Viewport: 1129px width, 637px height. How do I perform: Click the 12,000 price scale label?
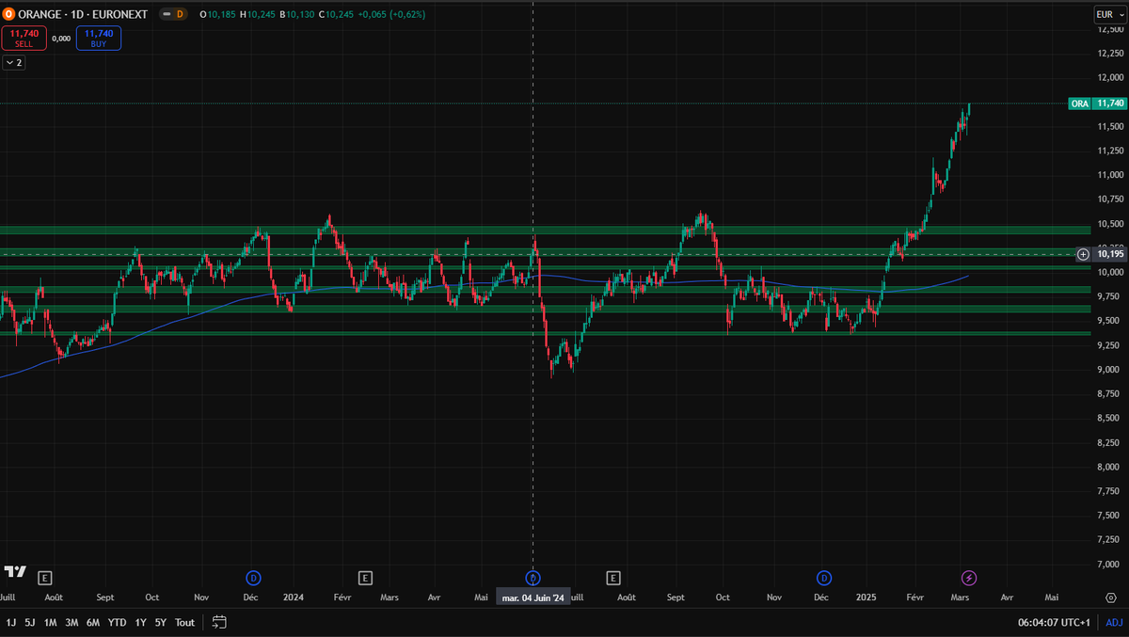point(1110,77)
